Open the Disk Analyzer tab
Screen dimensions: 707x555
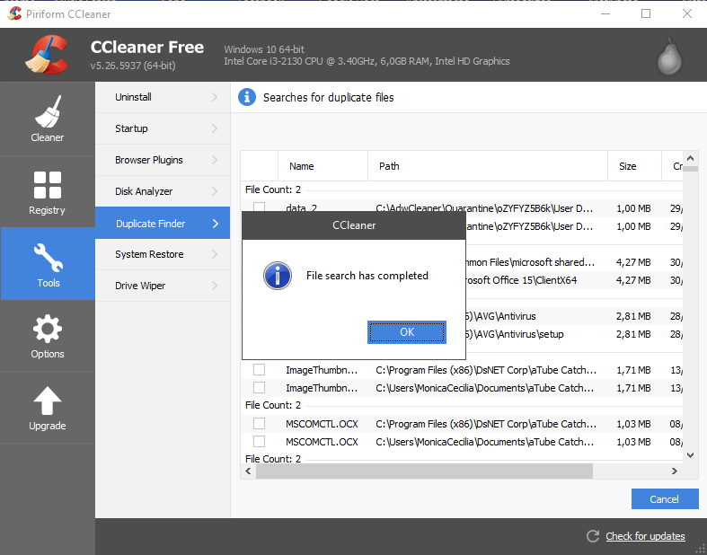click(x=163, y=191)
